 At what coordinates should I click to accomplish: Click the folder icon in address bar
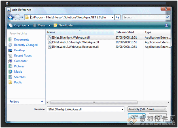pyautogui.click(x=27, y=17)
